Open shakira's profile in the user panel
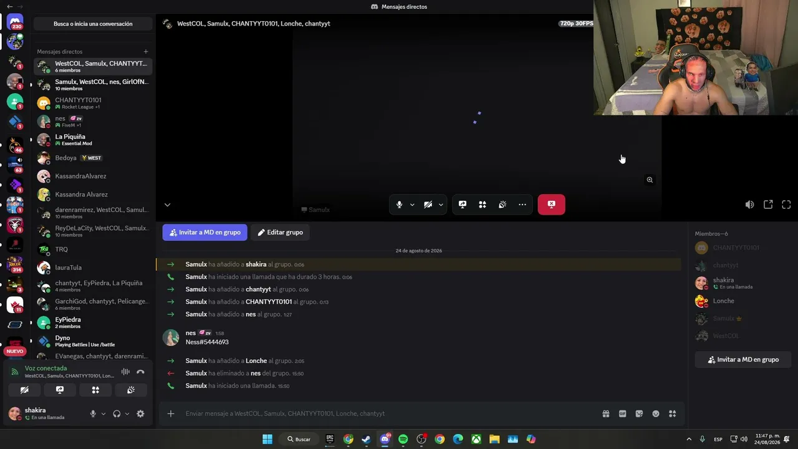This screenshot has height=449, width=798. (x=44, y=413)
